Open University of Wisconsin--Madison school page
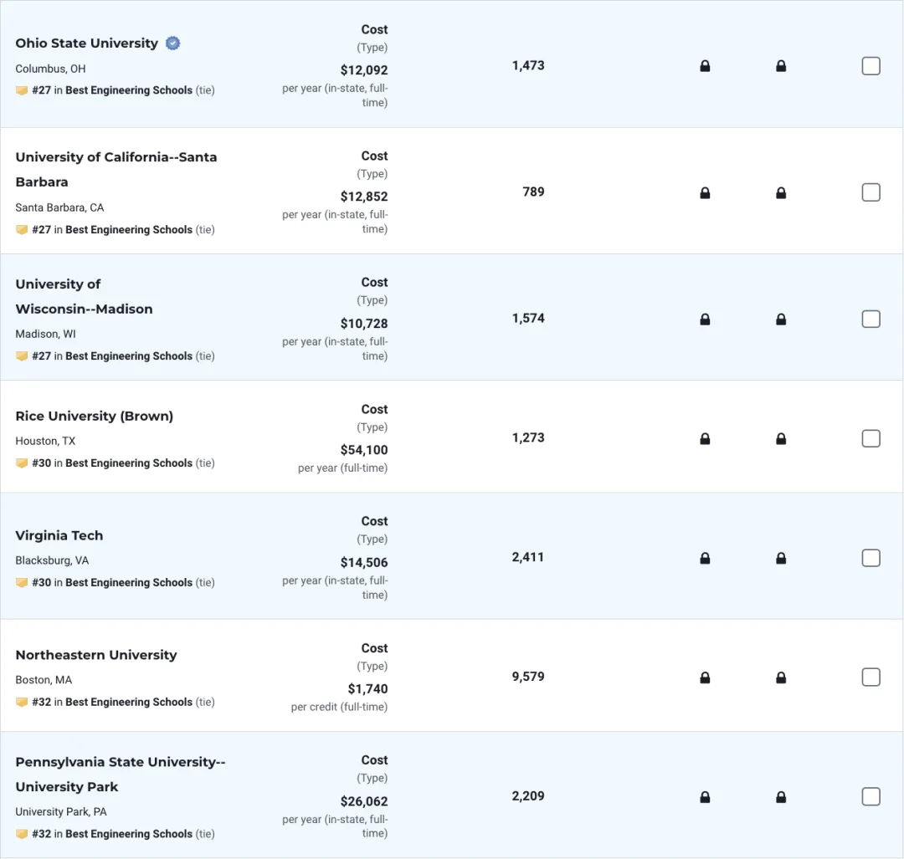This screenshot has height=859, width=904. (85, 297)
